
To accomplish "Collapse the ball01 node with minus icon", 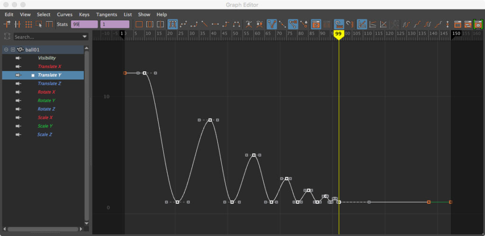I will (x=6, y=50).
